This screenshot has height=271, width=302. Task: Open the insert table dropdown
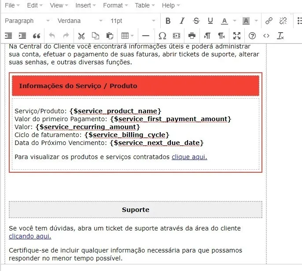click(127, 36)
